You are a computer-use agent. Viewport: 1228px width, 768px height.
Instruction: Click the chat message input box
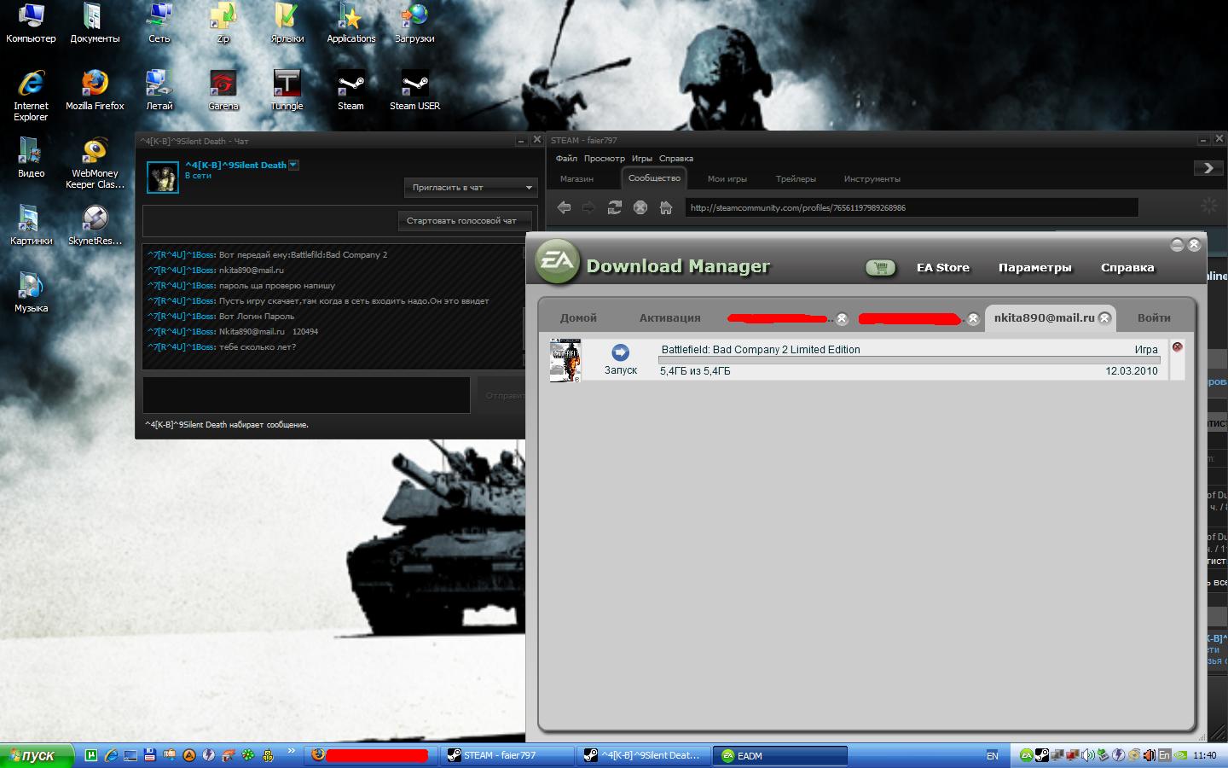[x=306, y=395]
